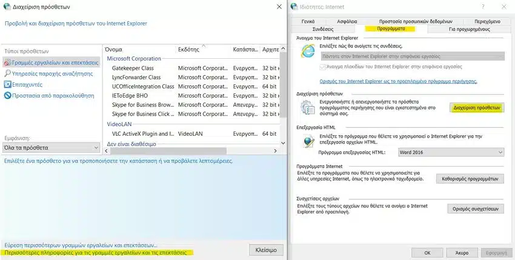Click the Κλείσιμο button in add-ons window
This screenshot has height=260, width=515.
point(266,250)
